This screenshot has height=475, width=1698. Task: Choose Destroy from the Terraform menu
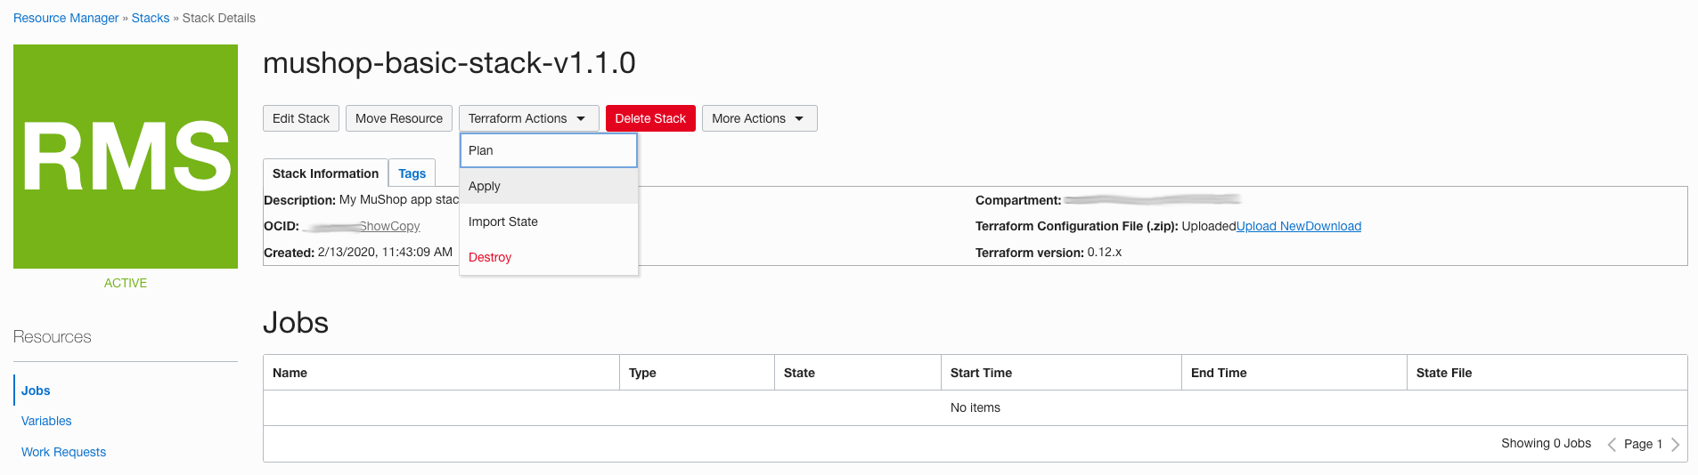(x=548, y=257)
